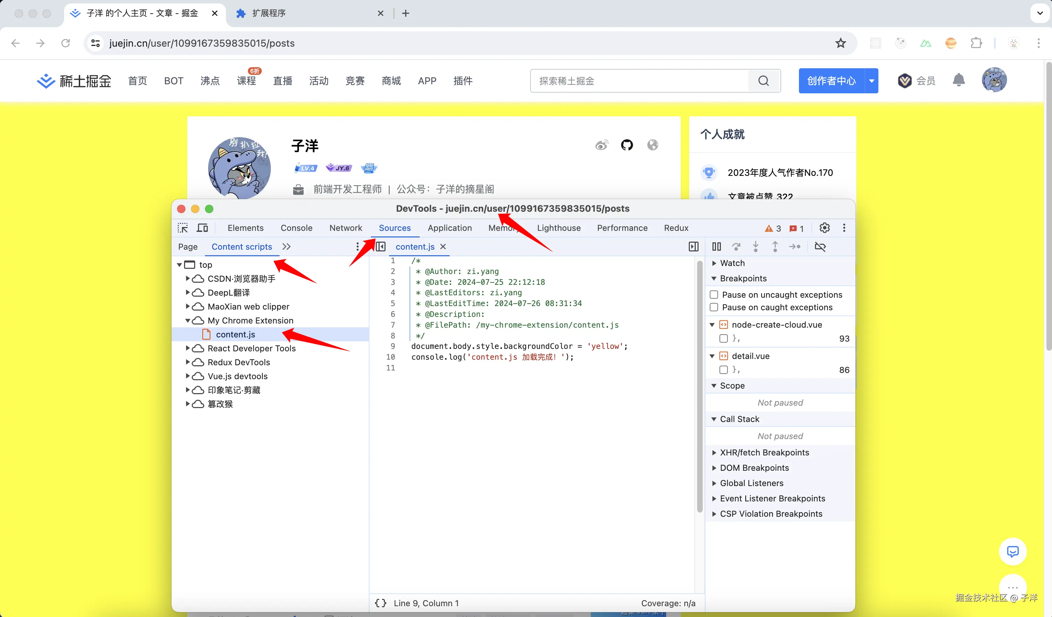Screen dimensions: 1052x617
Task: Click deactivate breakpoints icon
Action: click(820, 247)
